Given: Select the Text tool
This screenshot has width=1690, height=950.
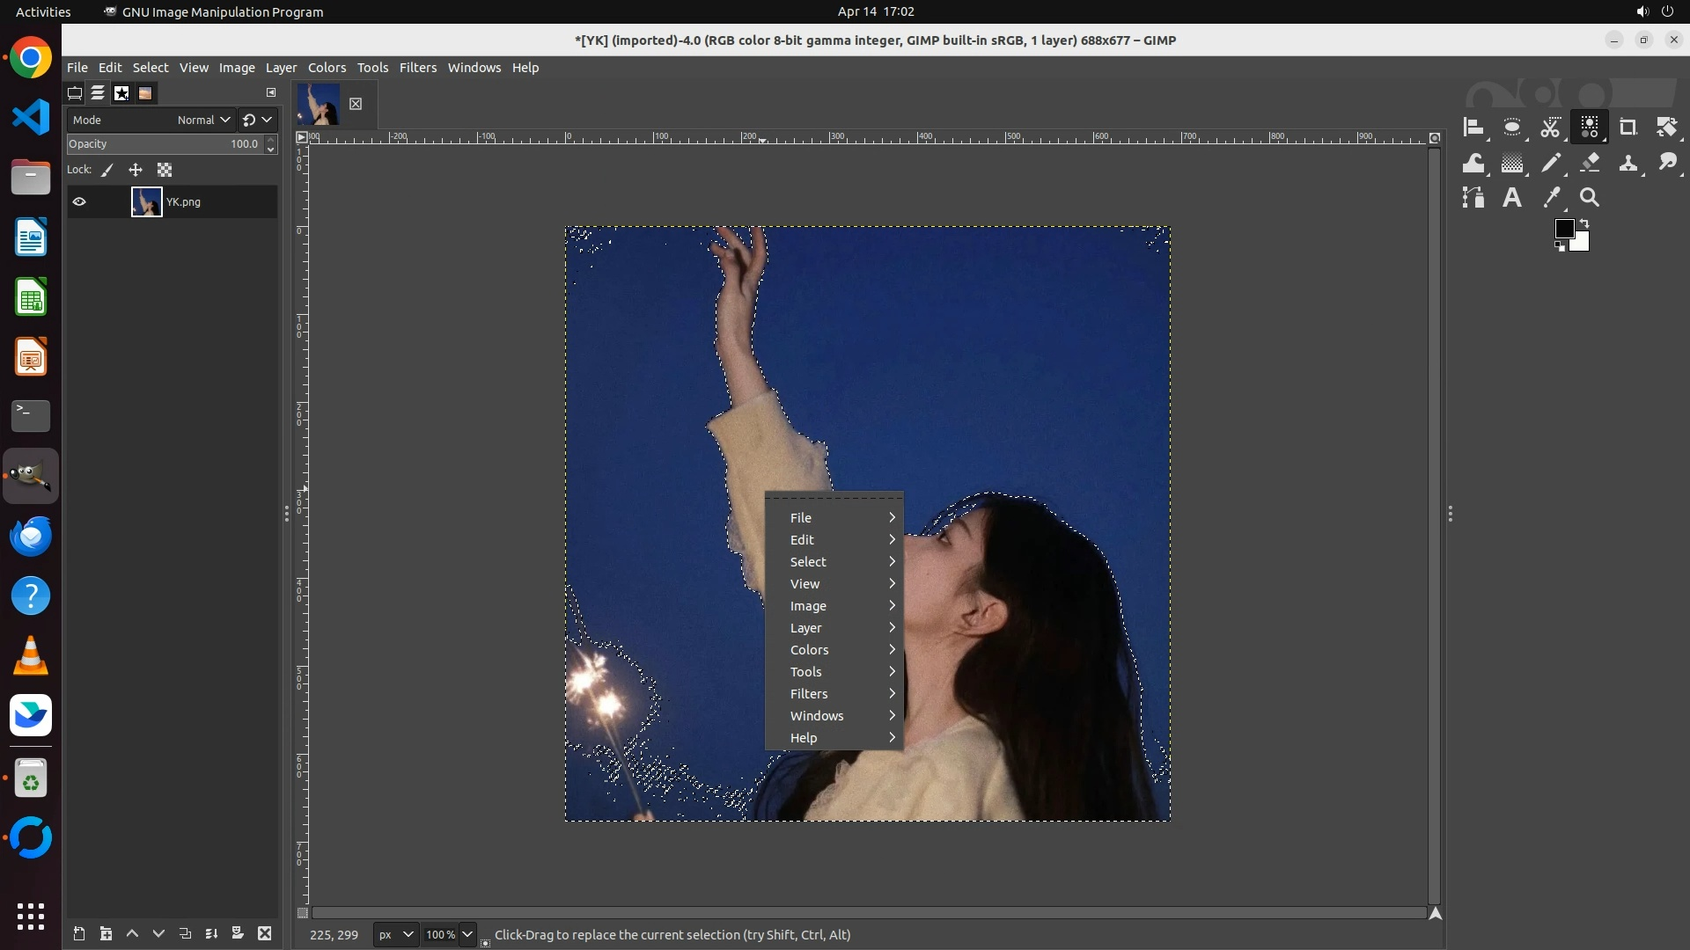Looking at the screenshot, I should (x=1512, y=198).
